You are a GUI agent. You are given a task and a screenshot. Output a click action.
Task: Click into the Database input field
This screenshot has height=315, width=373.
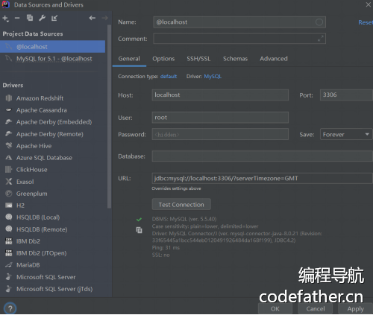click(262, 156)
